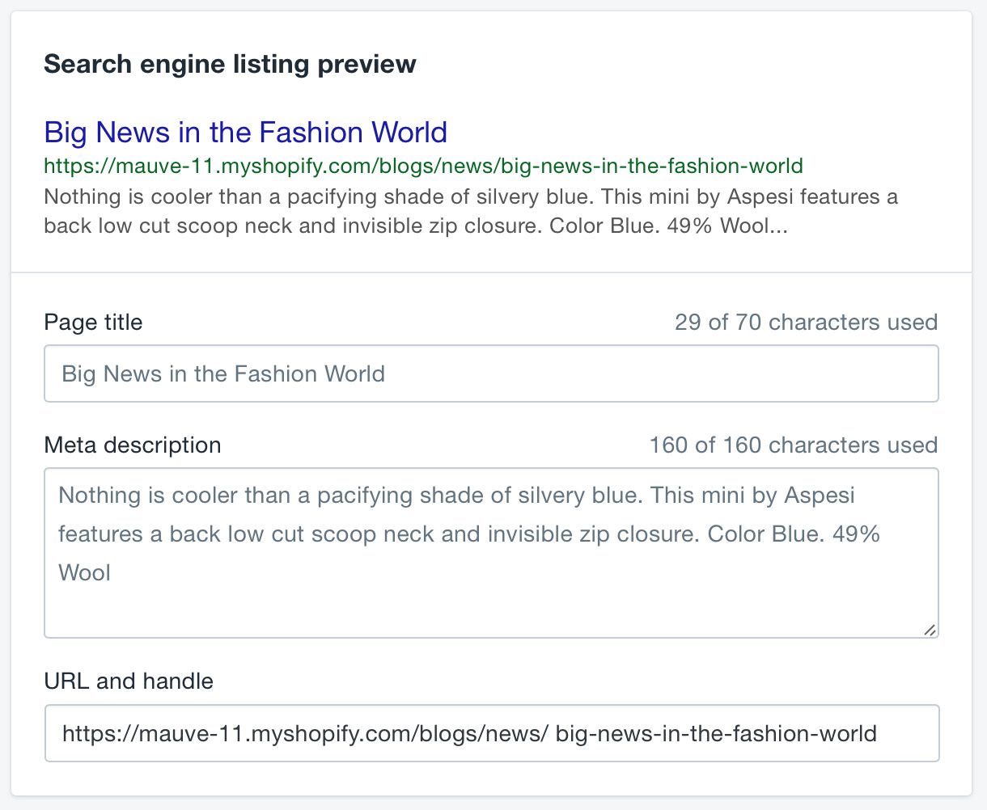The image size is (987, 810).
Task: Focus the Page title input field
Action: pos(491,373)
